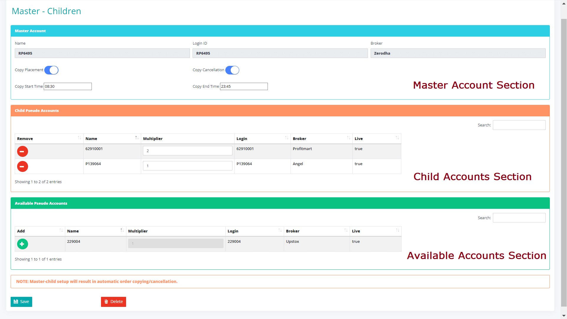Viewport: 567px width, 319px height.
Task: Edit the Copy End Time field
Action: (x=243, y=86)
